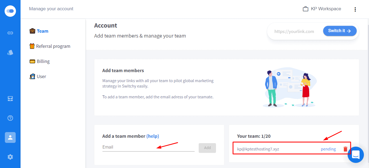Select the account user icon in the sidebar

10,137
